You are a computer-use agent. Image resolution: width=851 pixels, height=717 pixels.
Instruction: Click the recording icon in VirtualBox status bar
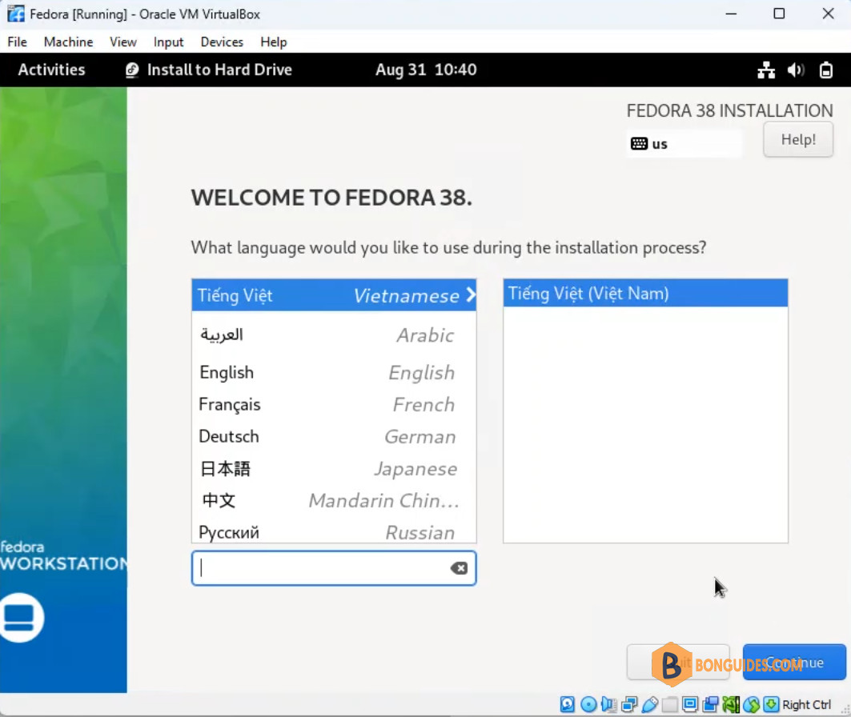[x=710, y=704]
